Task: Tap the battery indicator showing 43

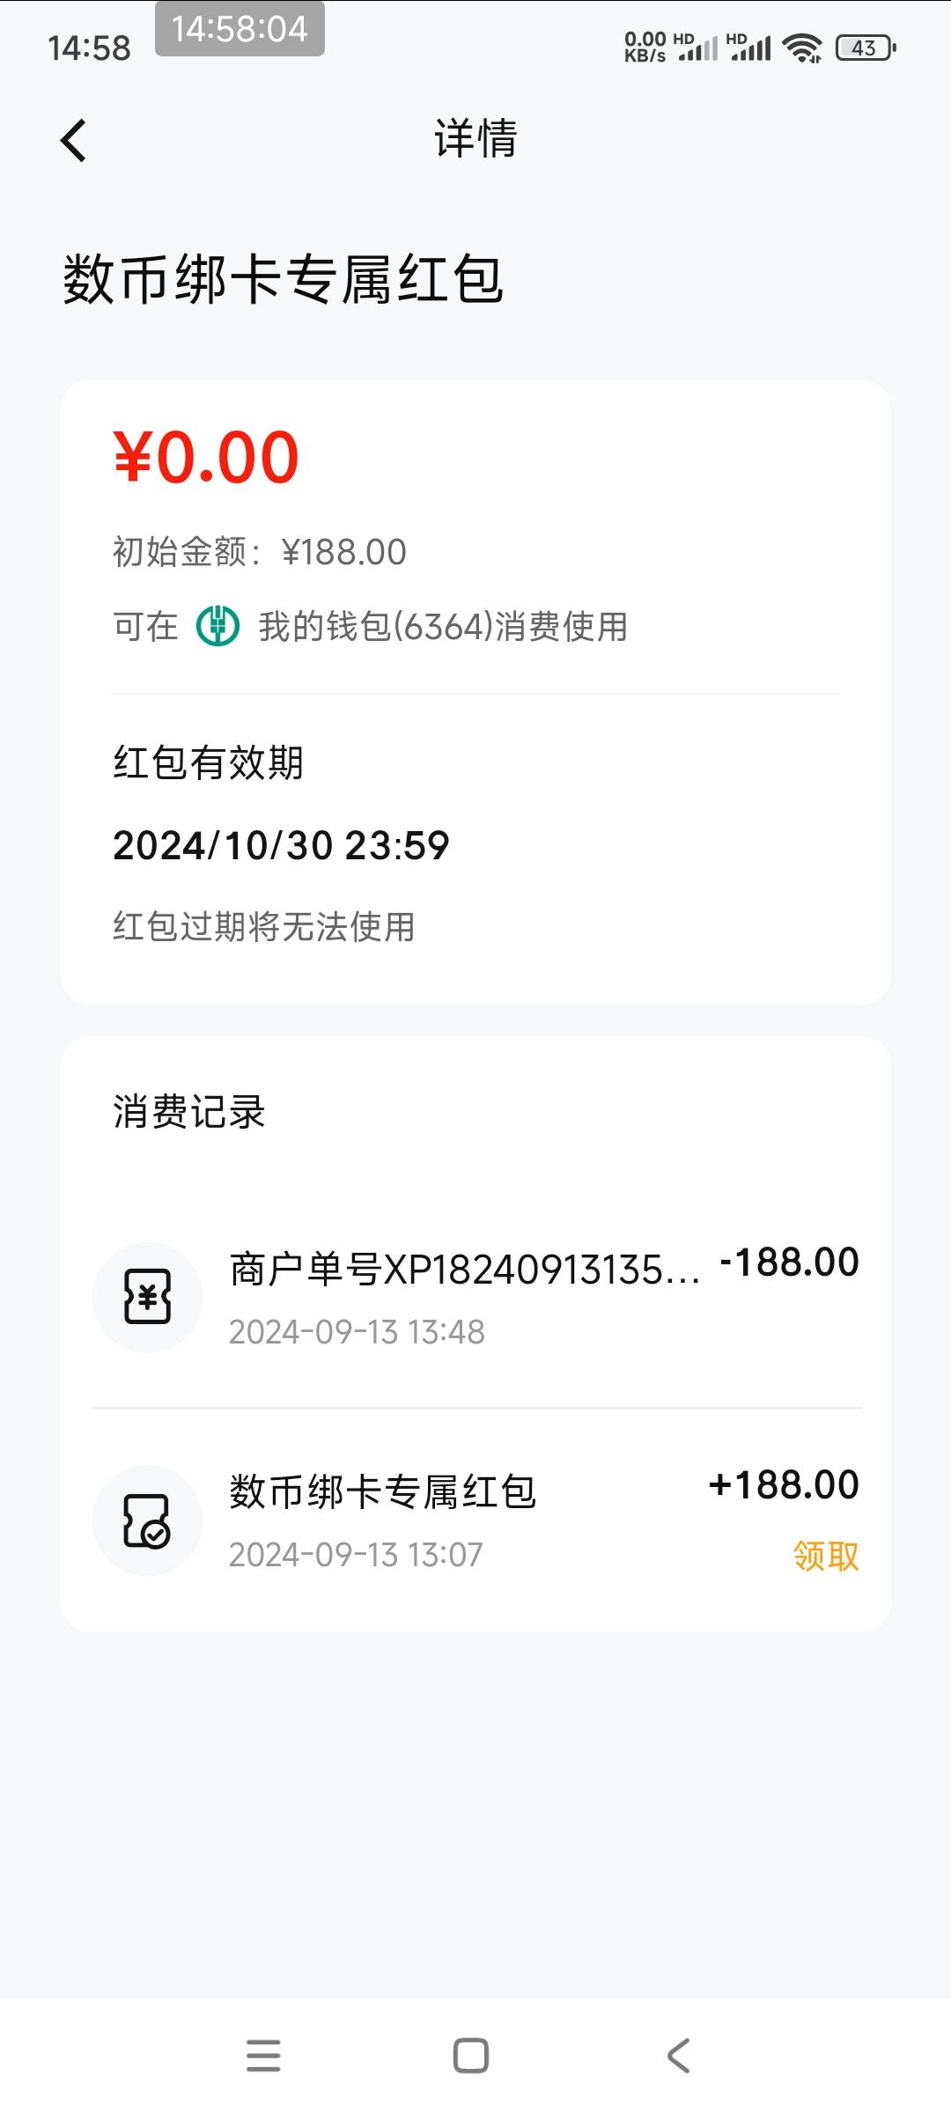Action: (866, 48)
